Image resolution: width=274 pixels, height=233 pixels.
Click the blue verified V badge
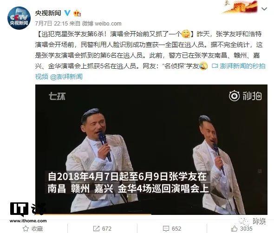(67, 13)
